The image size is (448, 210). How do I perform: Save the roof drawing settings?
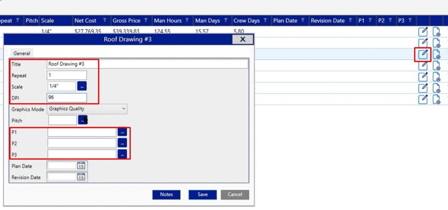click(202, 194)
